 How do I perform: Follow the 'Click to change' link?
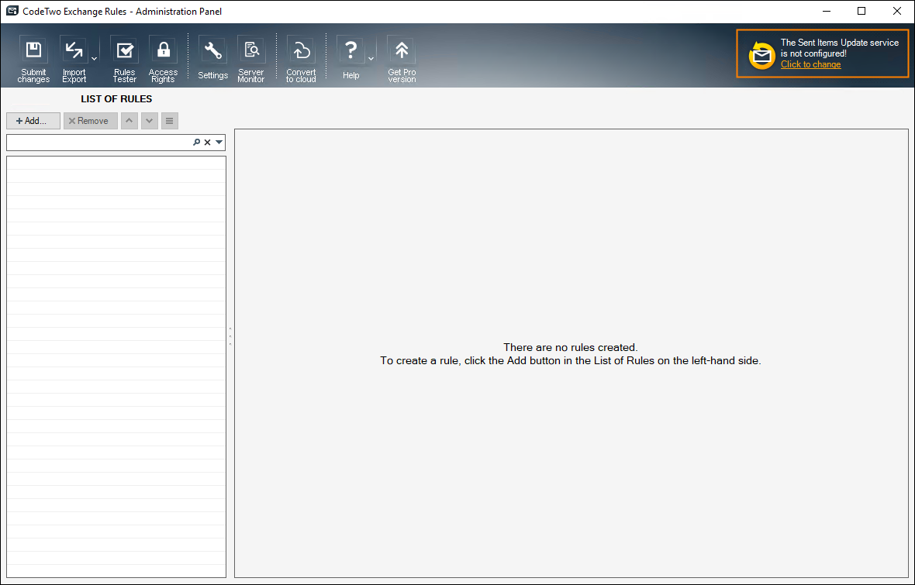pyautogui.click(x=810, y=64)
